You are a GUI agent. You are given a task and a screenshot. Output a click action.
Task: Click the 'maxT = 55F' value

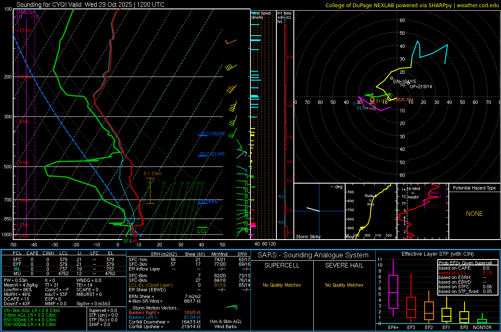[x=56, y=294]
